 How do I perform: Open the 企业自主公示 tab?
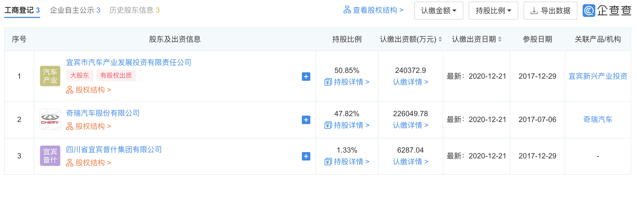tap(75, 10)
